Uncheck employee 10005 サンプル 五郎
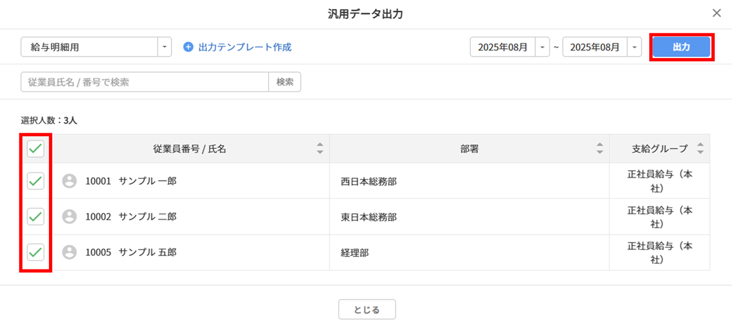732x328 pixels. click(36, 252)
